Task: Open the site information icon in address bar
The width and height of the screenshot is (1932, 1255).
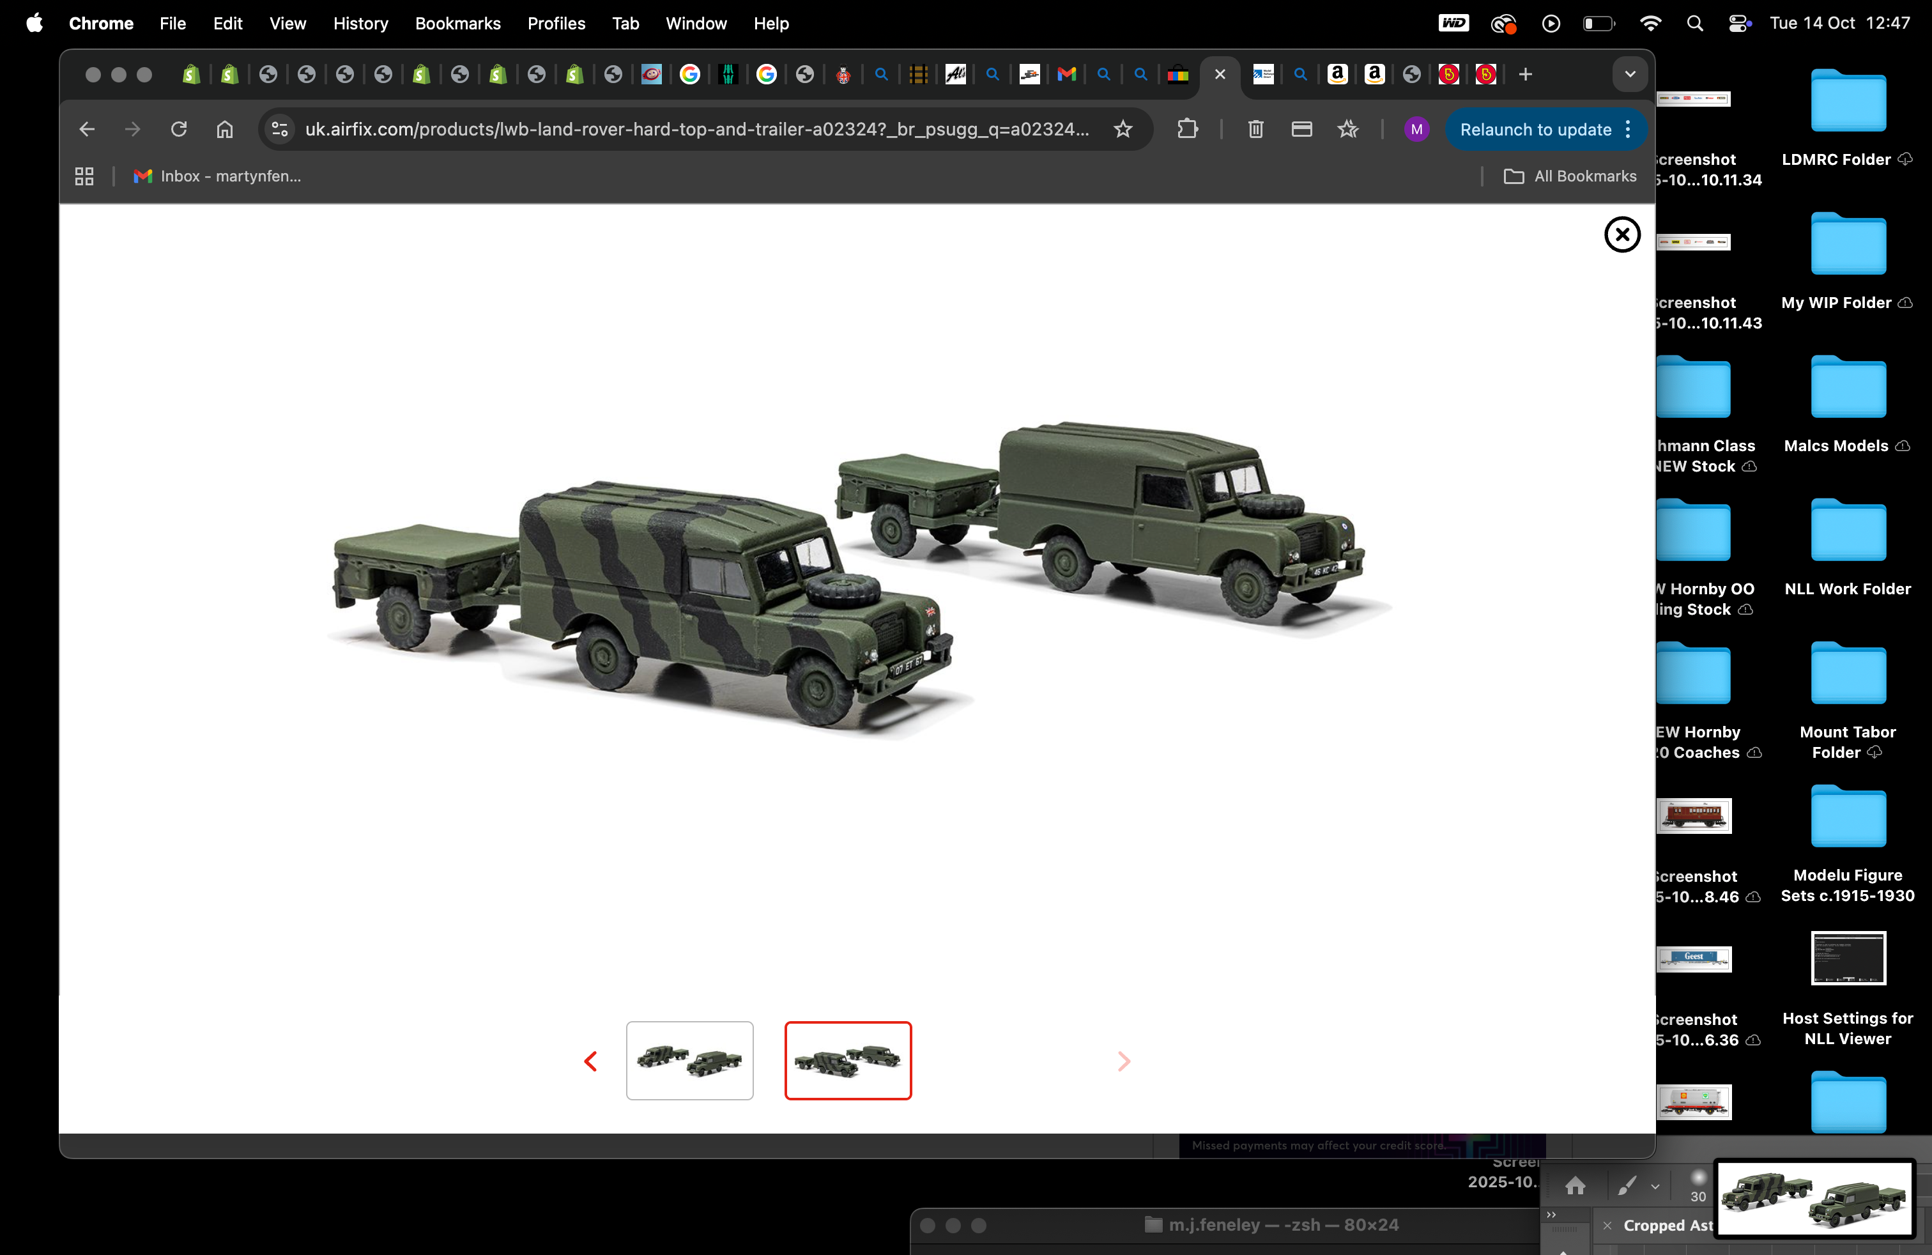Action: coord(280,129)
